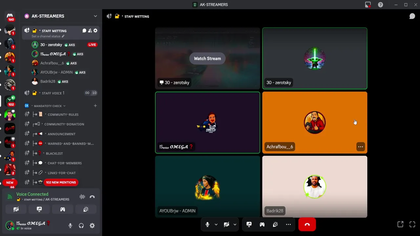Open AK-STREAMERS server dropdown menu
Viewport: 420px width, 236px height.
[x=95, y=16]
